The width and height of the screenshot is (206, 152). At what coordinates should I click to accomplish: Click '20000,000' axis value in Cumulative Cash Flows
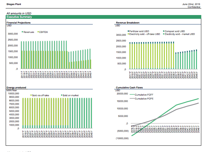(122, 94)
